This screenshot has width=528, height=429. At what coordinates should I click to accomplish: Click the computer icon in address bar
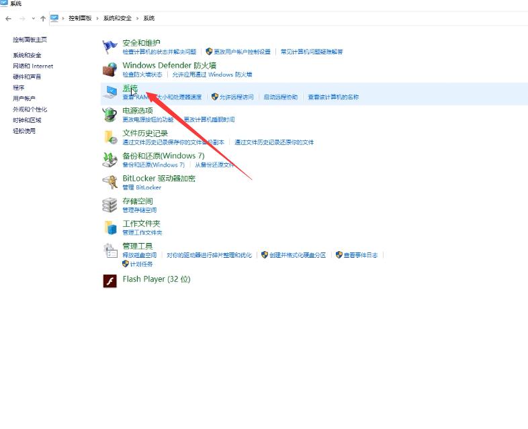click(x=54, y=18)
